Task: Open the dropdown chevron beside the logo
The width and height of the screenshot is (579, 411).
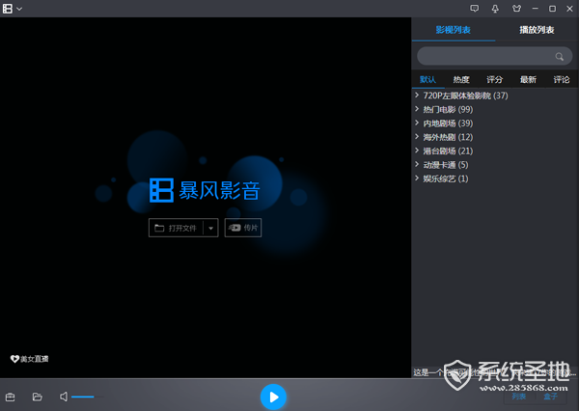Action: pos(19,9)
